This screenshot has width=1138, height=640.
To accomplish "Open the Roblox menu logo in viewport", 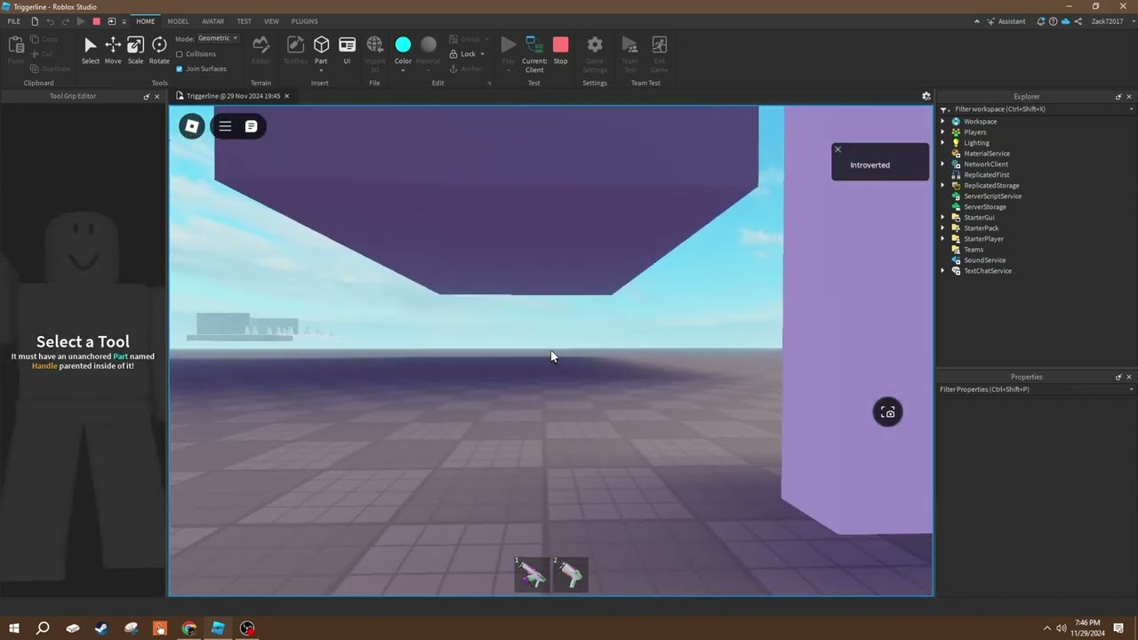I will point(192,126).
